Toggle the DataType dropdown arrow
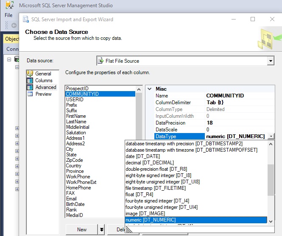 click(271, 136)
